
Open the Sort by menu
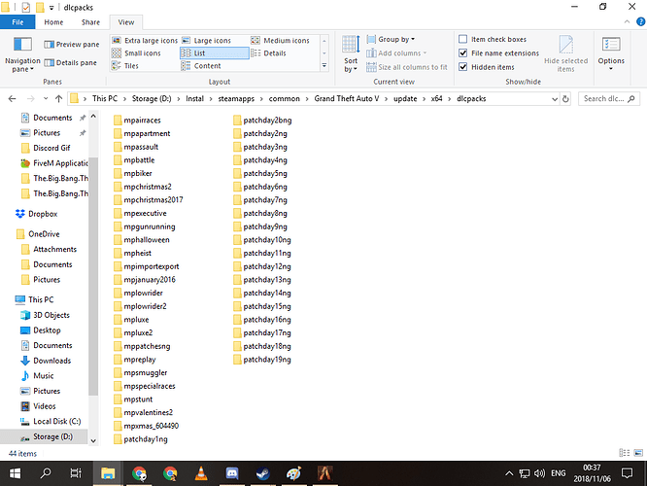(x=351, y=54)
